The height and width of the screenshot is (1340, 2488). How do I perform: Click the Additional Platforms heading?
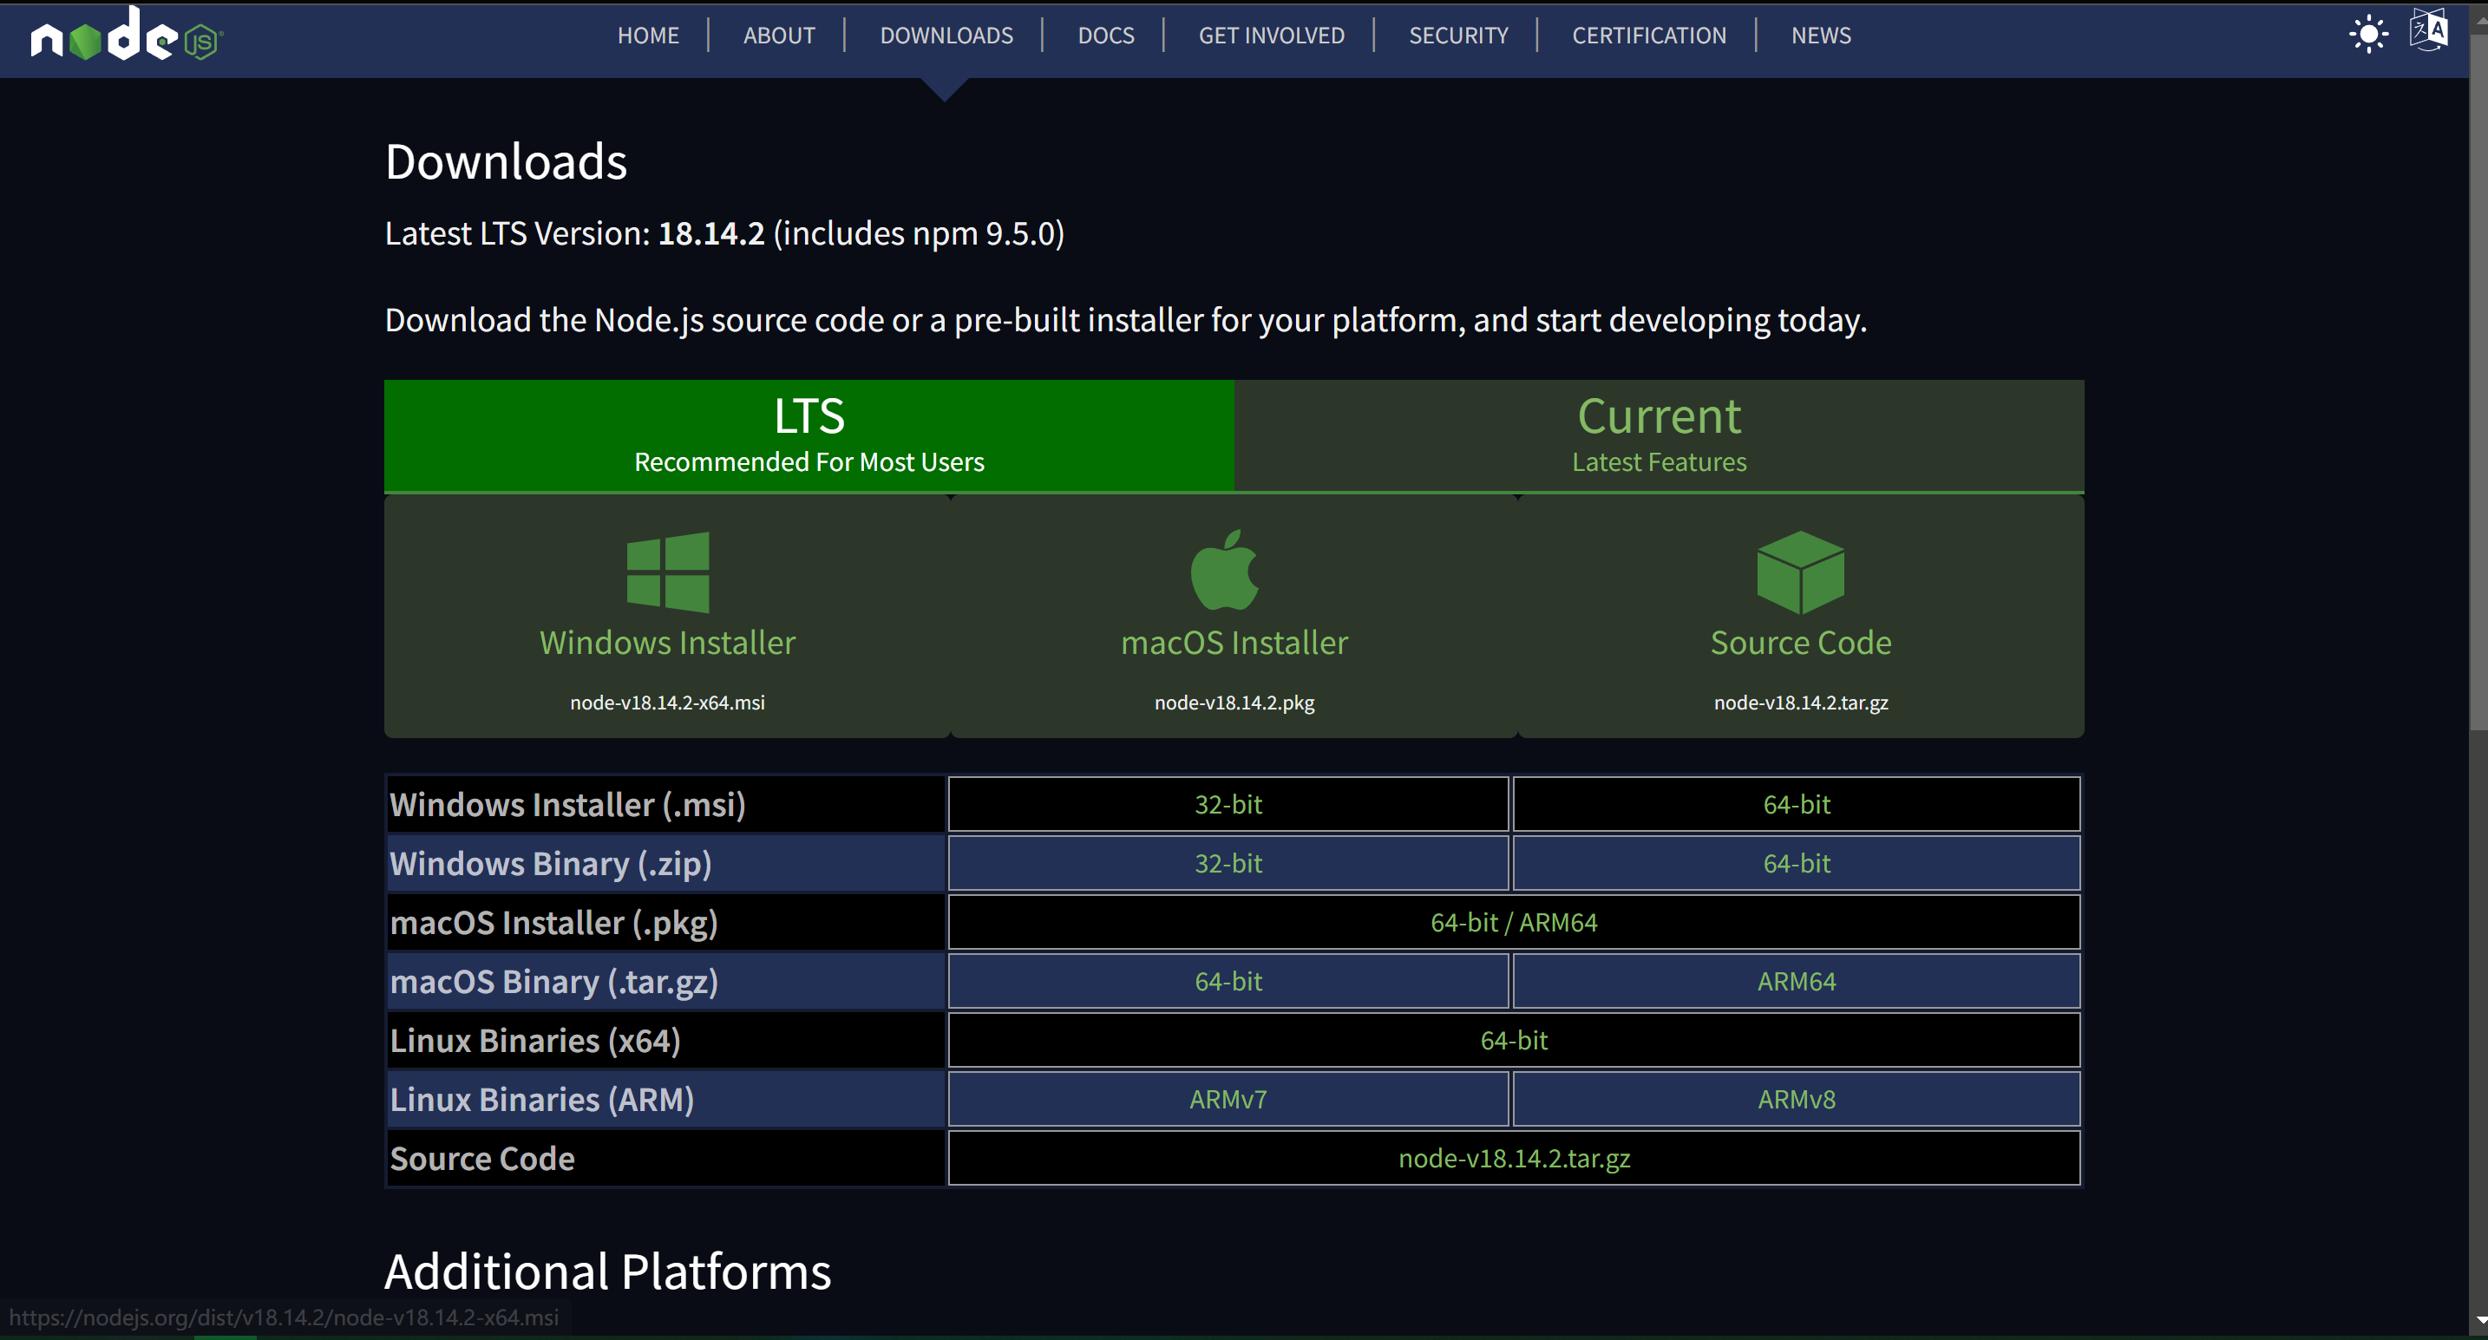pyautogui.click(x=607, y=1271)
